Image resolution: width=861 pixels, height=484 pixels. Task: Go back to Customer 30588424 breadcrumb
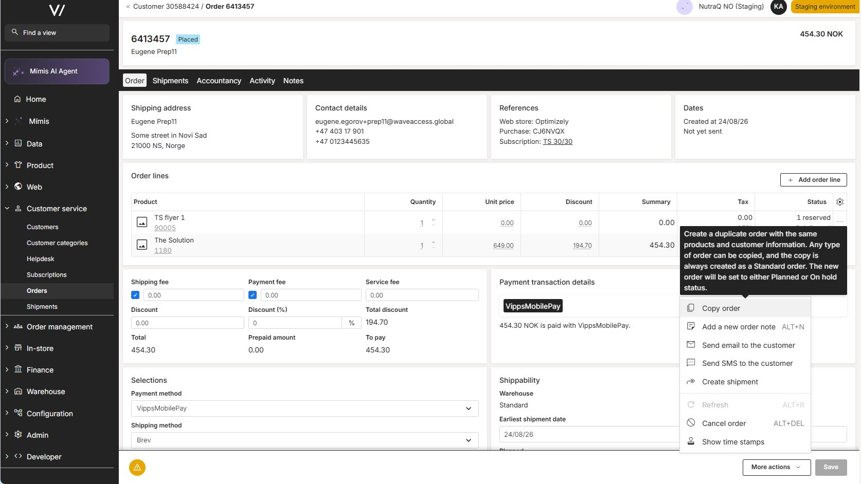[x=166, y=7]
